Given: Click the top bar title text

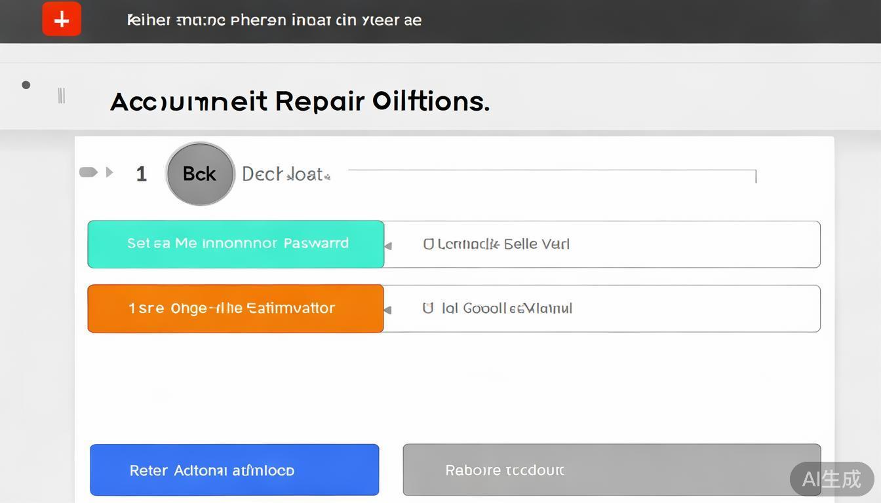Looking at the screenshot, I should (274, 20).
